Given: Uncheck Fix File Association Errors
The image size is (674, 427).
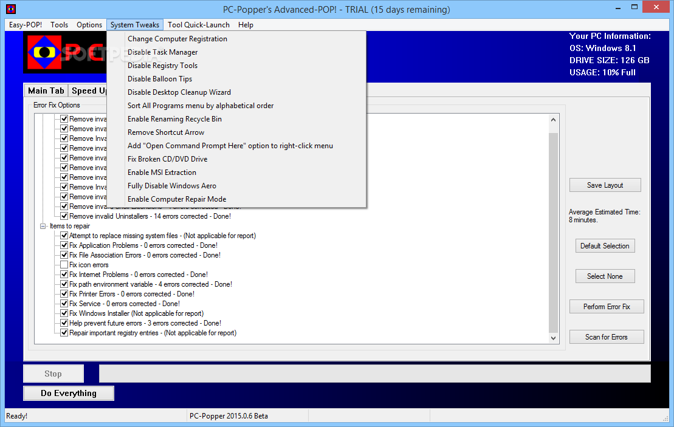Looking at the screenshot, I should click(64, 255).
